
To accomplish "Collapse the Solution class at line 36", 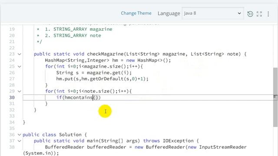I will [x=19, y=135].
